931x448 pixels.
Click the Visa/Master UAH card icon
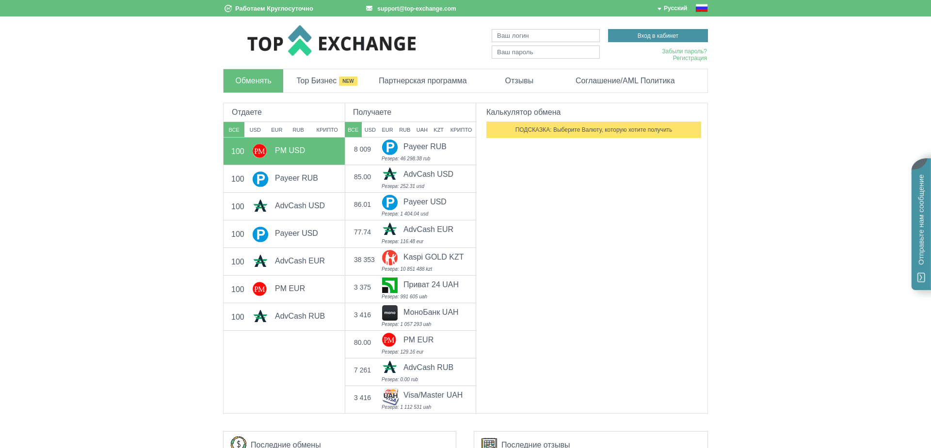pyautogui.click(x=389, y=396)
